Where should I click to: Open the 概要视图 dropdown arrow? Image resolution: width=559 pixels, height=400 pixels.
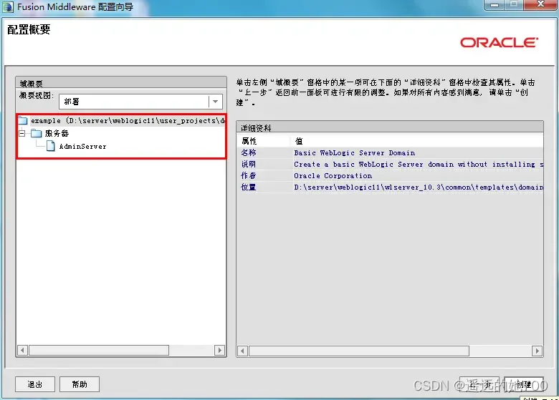coord(215,102)
